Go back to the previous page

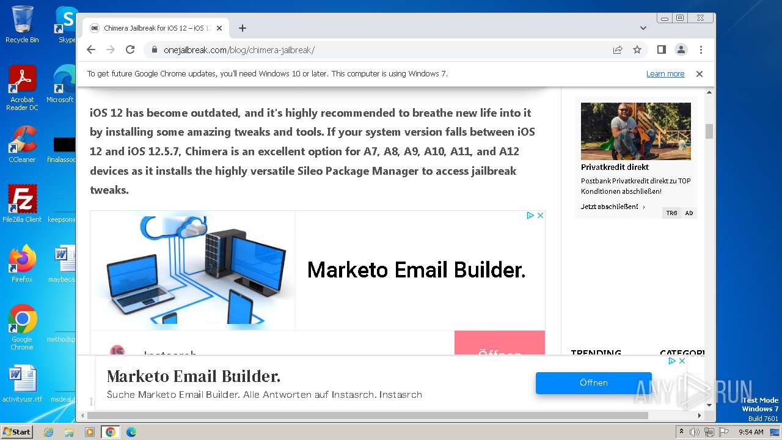91,50
